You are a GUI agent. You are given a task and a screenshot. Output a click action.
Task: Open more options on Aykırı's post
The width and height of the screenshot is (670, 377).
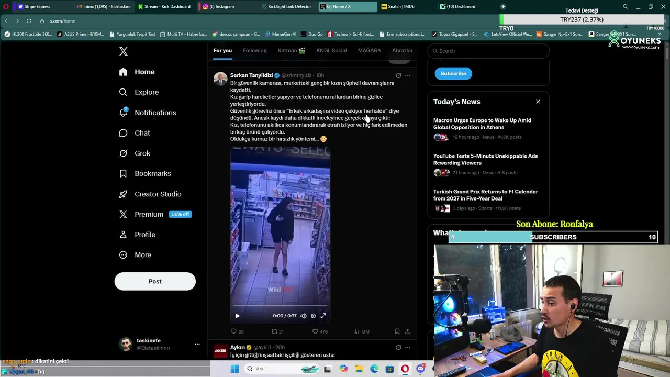(408, 347)
